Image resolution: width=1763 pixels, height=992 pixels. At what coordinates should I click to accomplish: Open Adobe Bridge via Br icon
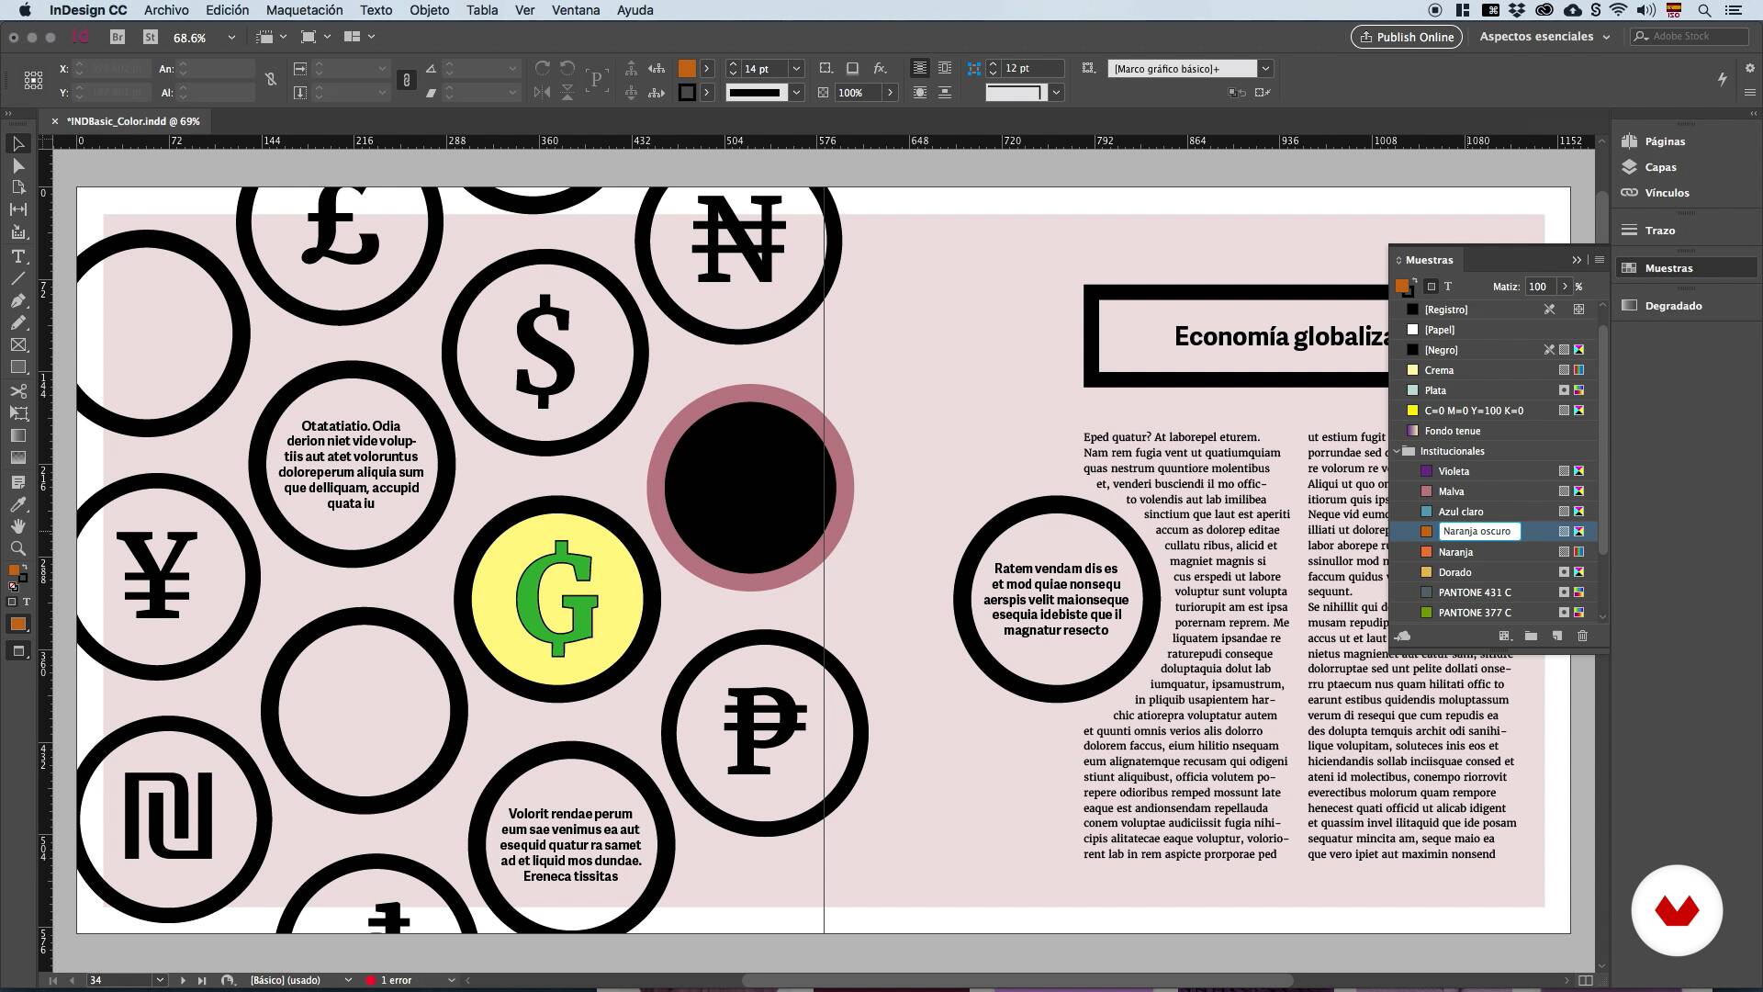pos(118,37)
